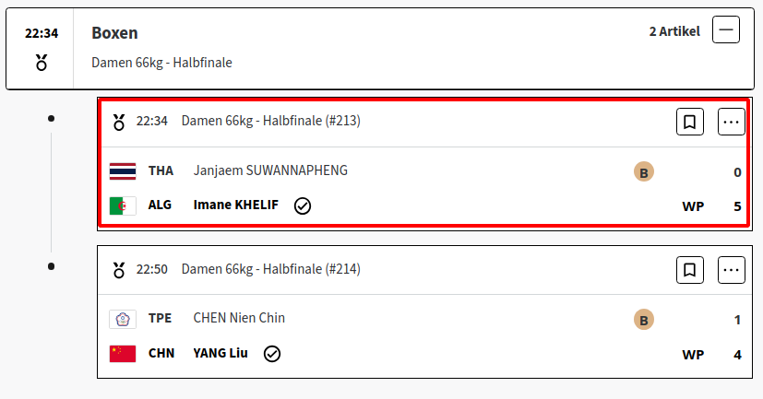
Task: Open athlete Imane KHELIF
Action: 236,205
